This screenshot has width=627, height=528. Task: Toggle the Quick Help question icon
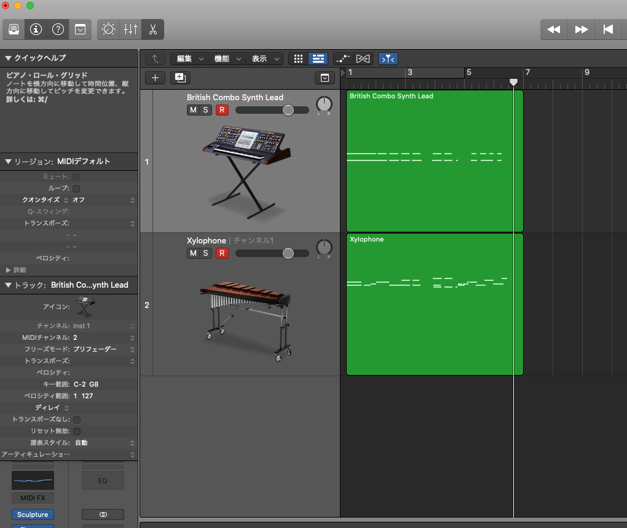pos(58,29)
